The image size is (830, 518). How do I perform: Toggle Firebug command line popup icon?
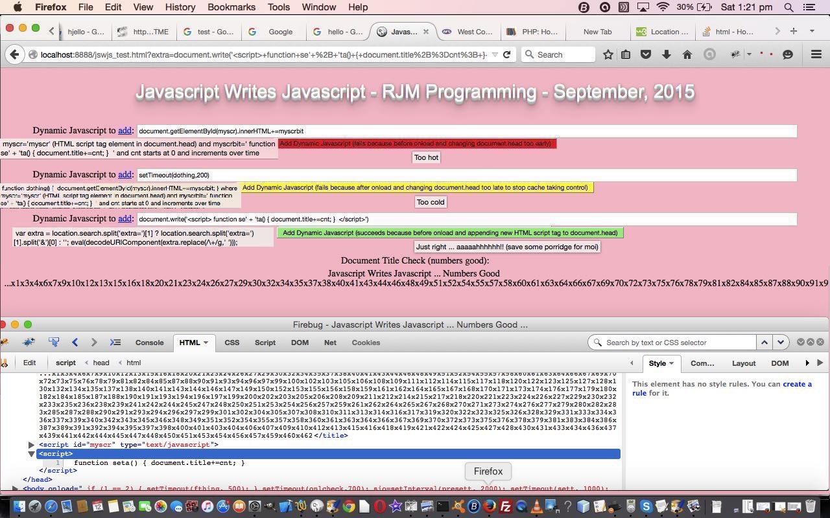click(x=115, y=343)
